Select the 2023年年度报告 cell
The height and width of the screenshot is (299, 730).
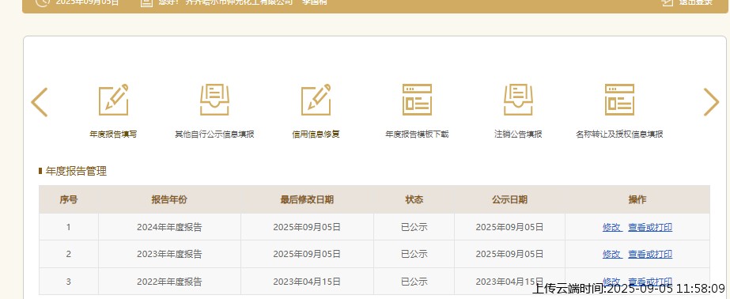coord(169,254)
